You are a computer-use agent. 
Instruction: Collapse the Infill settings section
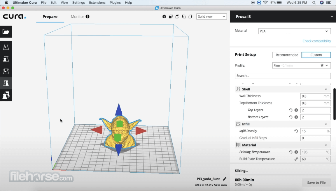326,124
